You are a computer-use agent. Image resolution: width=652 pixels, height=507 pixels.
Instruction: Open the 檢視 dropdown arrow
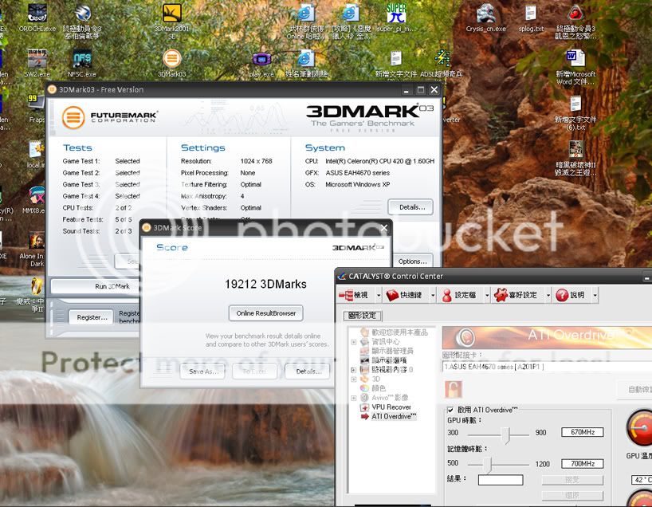tap(379, 295)
